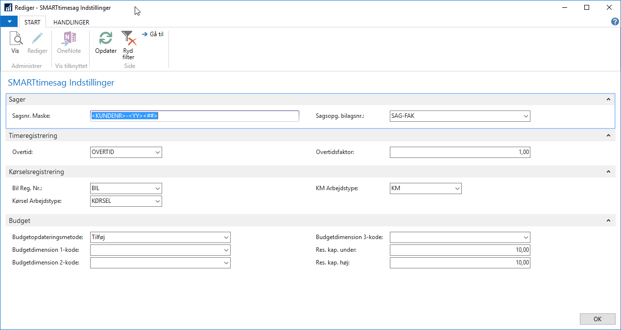Click the Sagsnr. Maske input field
Viewport: 621px width, 330px height.
click(194, 116)
